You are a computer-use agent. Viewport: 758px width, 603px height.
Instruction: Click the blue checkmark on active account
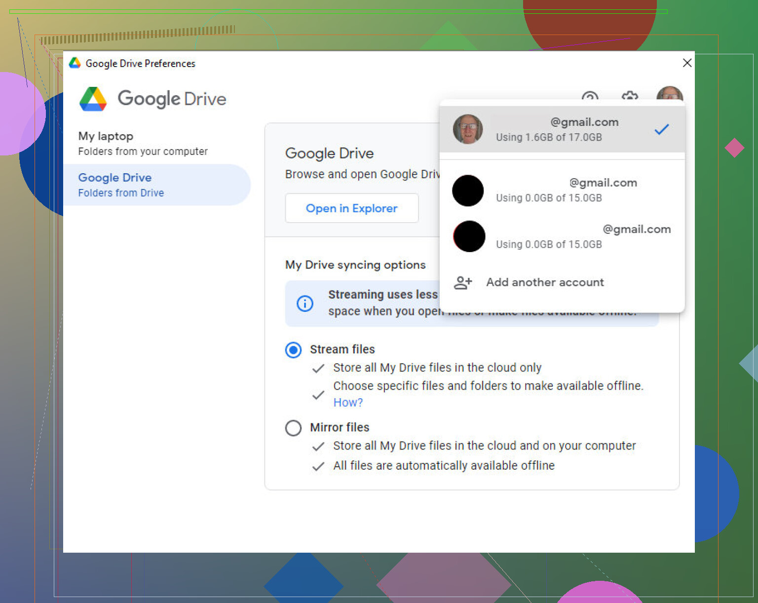pos(661,129)
